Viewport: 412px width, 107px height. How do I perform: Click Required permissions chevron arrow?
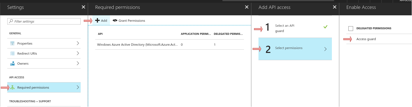pos(78,87)
